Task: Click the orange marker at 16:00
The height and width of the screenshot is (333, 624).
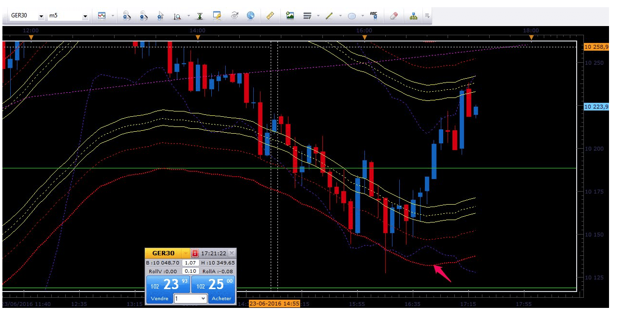Action: [364, 37]
